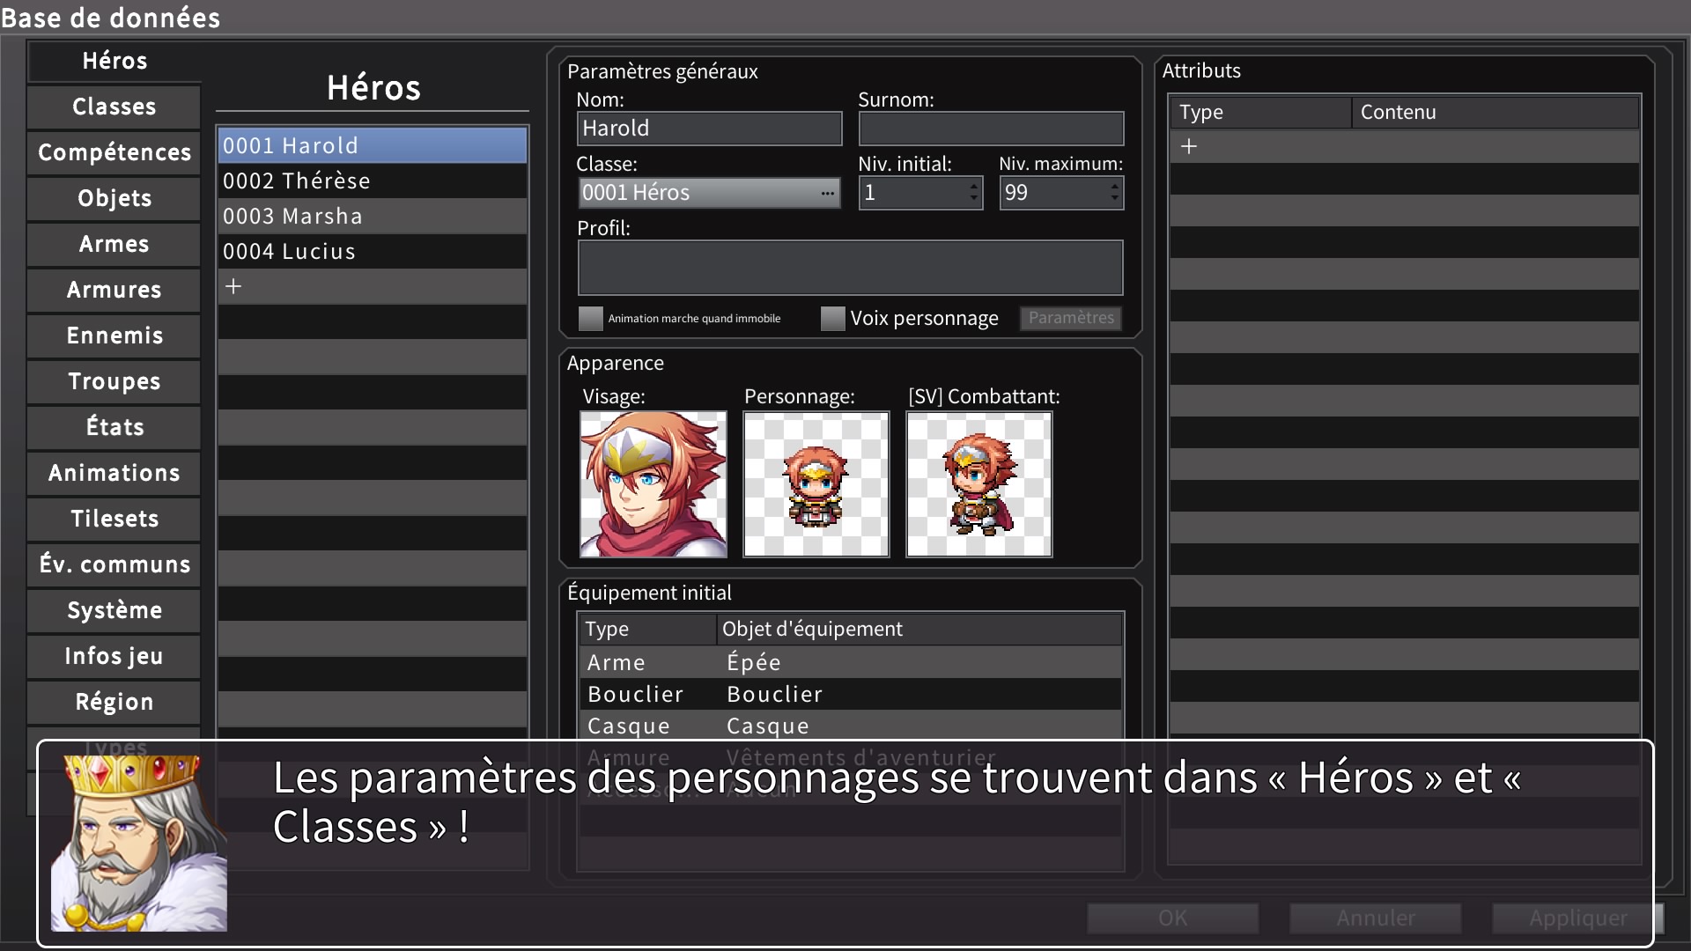This screenshot has width=1691, height=951.
Task: Add a new hero with the plus icon
Action: [x=233, y=286]
